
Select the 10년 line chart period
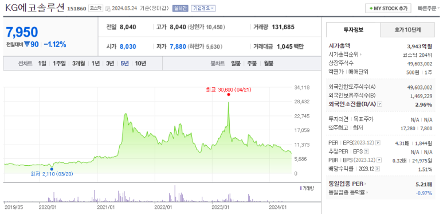pyautogui.click(x=140, y=63)
